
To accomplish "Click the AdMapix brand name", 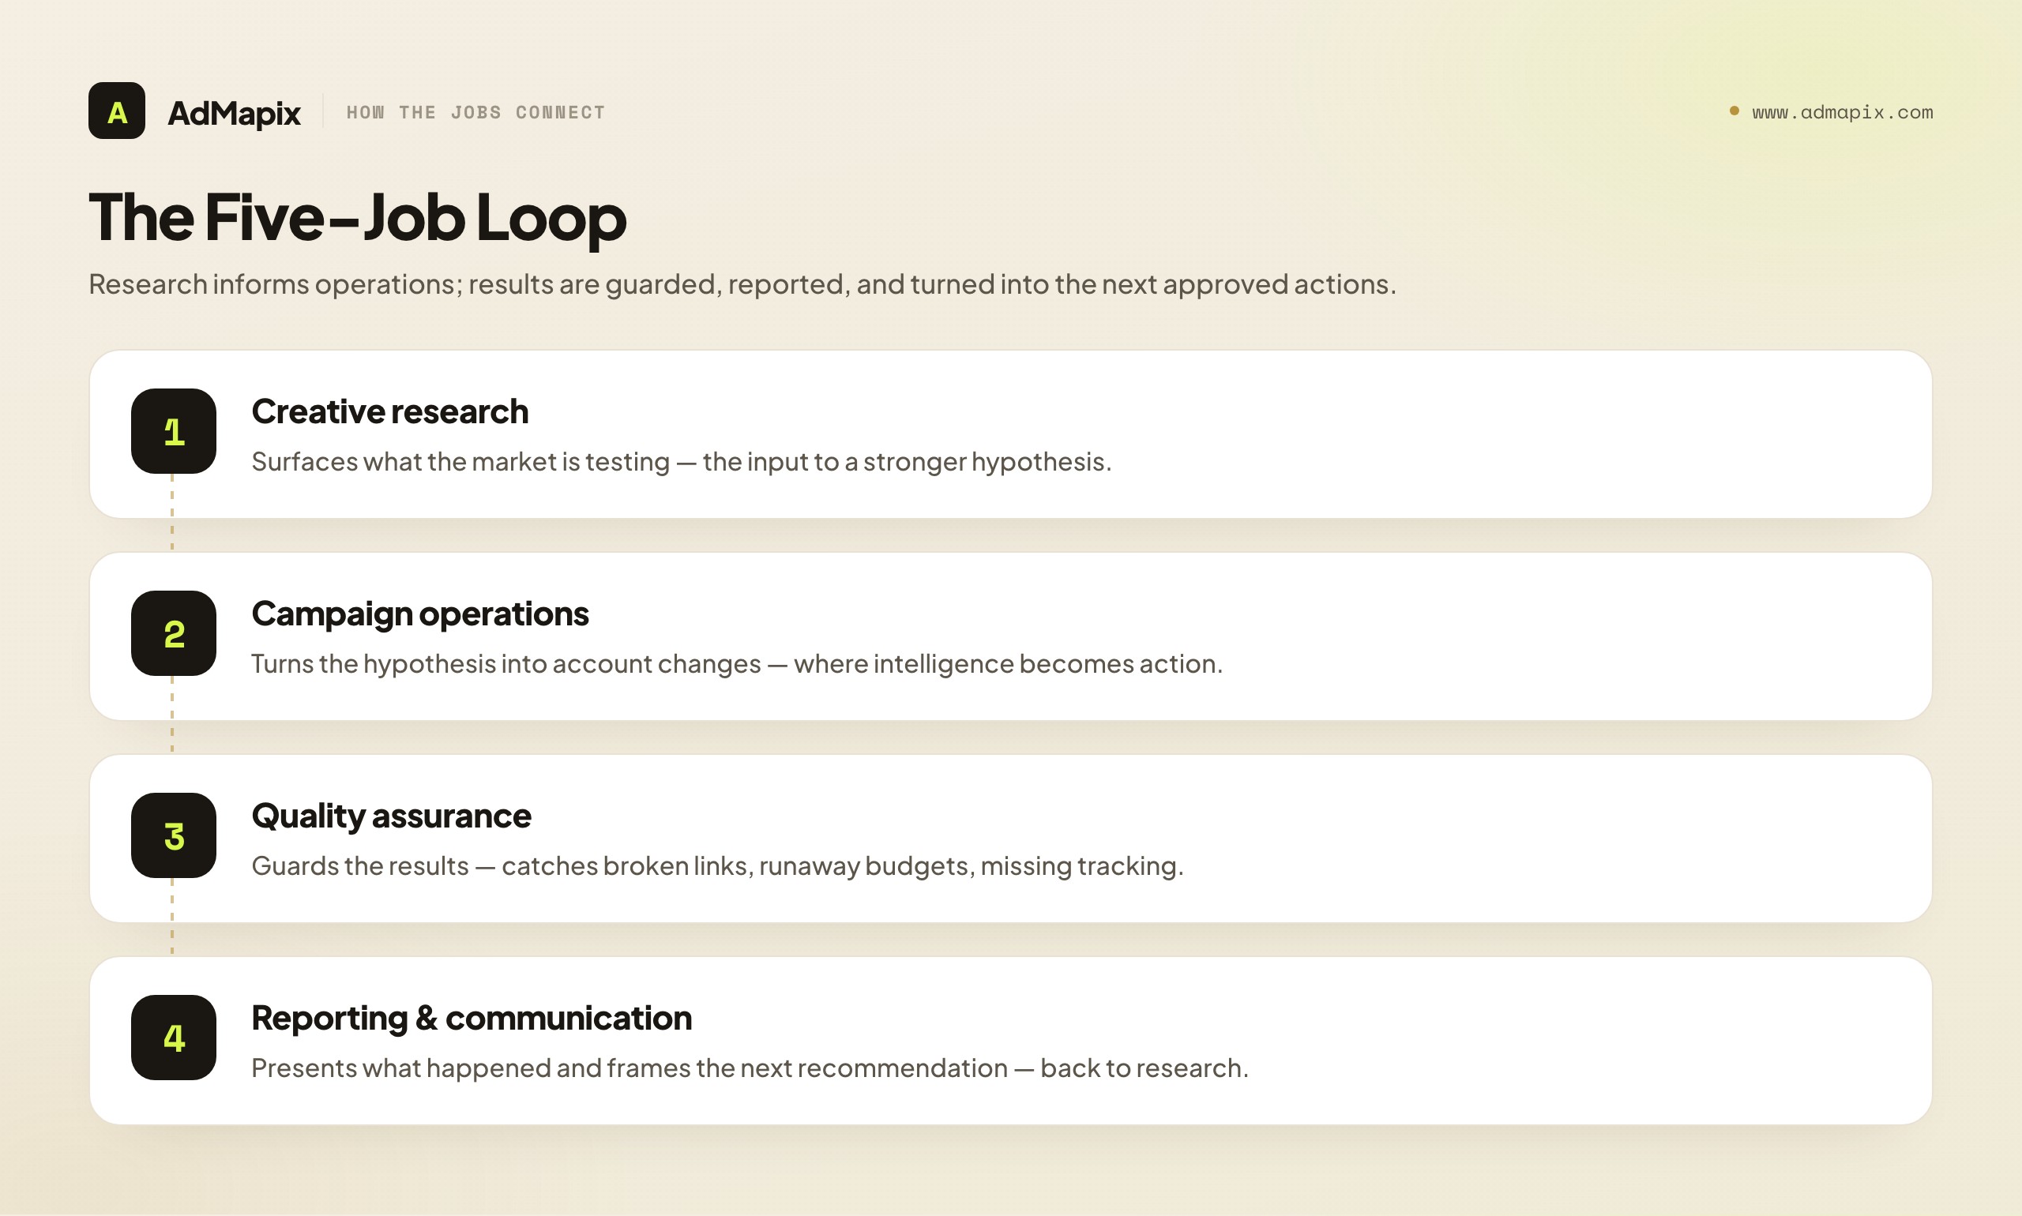I will coord(234,113).
